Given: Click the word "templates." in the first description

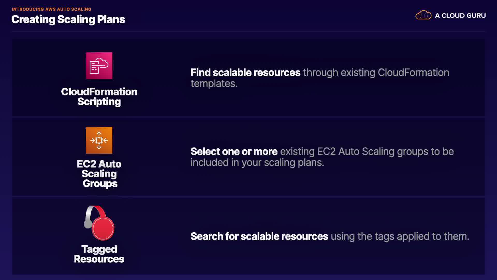Looking at the screenshot, I should pyautogui.click(x=214, y=83).
